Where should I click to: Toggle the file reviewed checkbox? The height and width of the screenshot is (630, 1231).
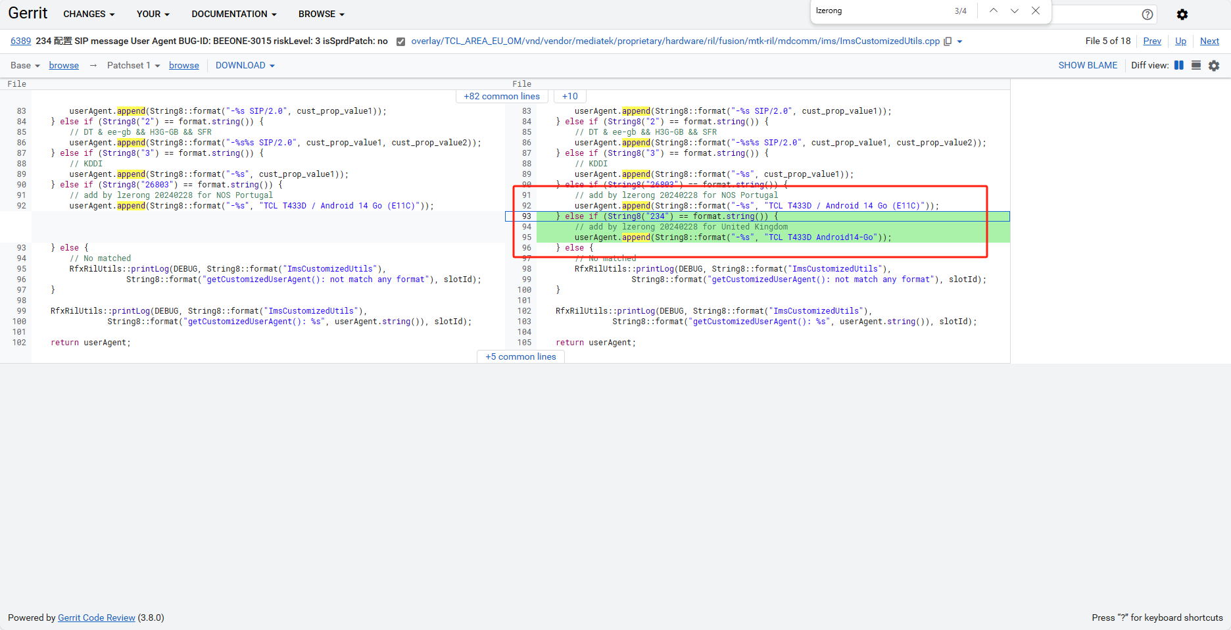pyautogui.click(x=400, y=41)
